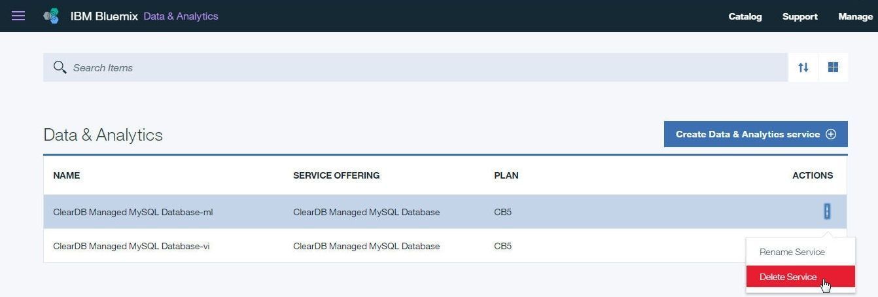Click Create Data & Analytics service button

tap(756, 134)
